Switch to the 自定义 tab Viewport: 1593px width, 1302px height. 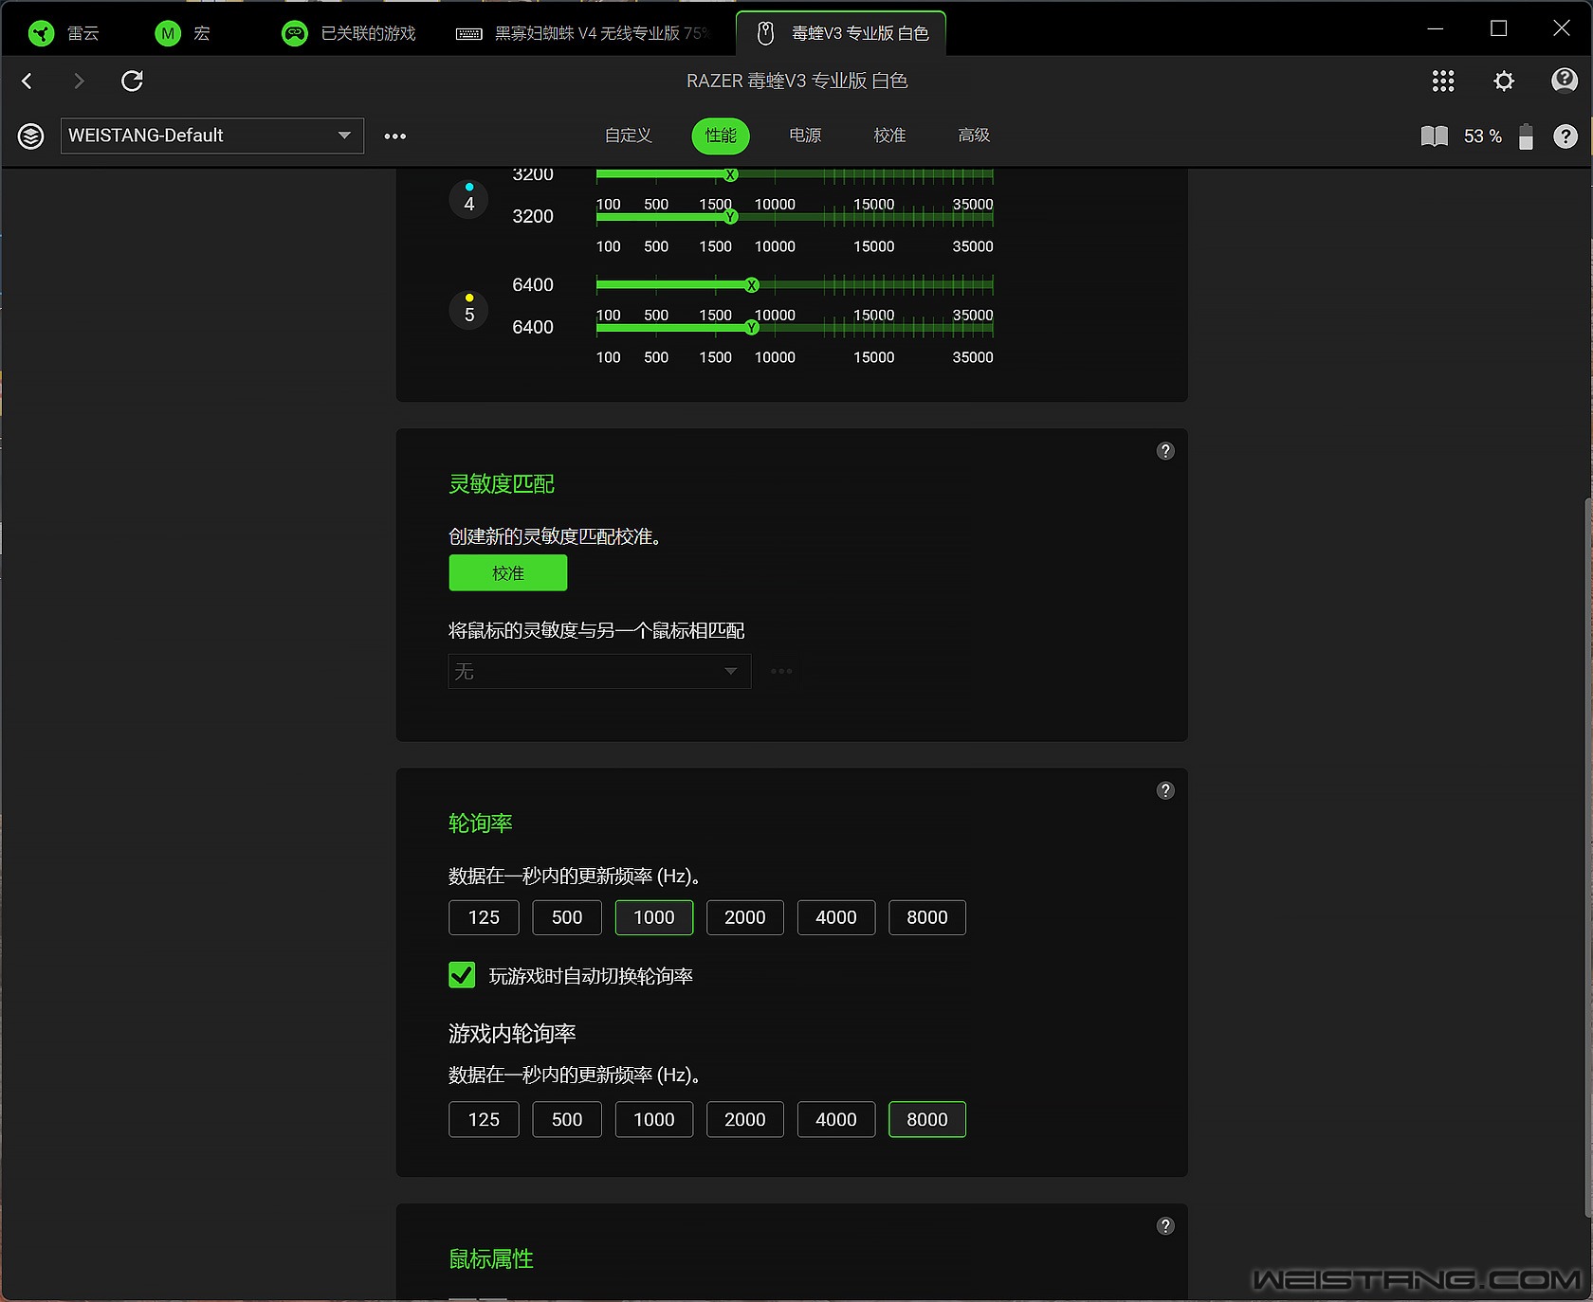click(629, 136)
